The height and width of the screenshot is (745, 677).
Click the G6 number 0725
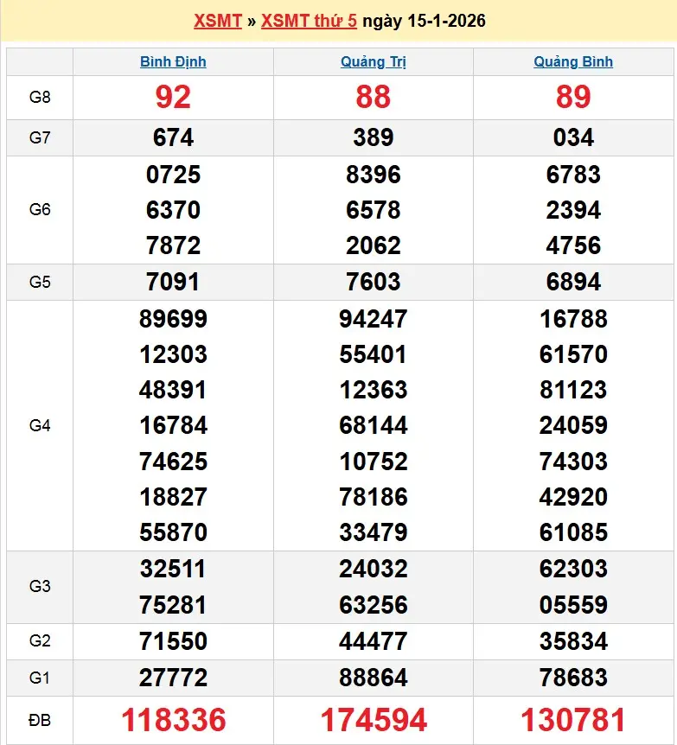173,175
